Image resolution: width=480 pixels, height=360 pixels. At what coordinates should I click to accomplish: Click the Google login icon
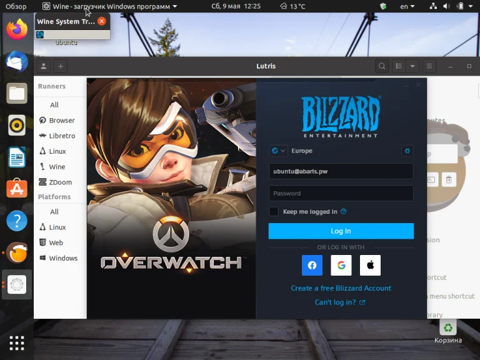(341, 265)
